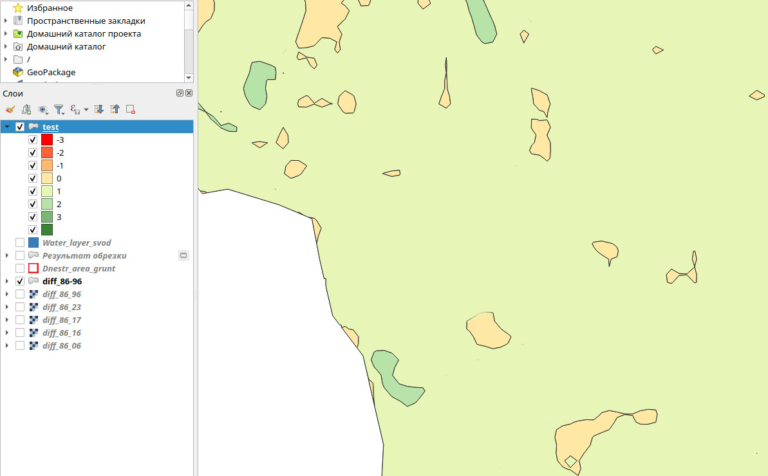
Task: Toggle the class 0 checkbox
Action: tap(33, 178)
